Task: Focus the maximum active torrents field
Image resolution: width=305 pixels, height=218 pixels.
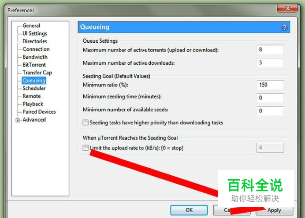Action: [270, 50]
